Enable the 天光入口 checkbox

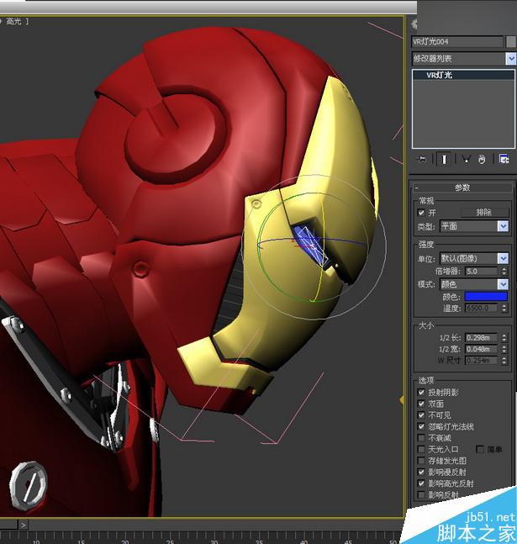pos(421,449)
